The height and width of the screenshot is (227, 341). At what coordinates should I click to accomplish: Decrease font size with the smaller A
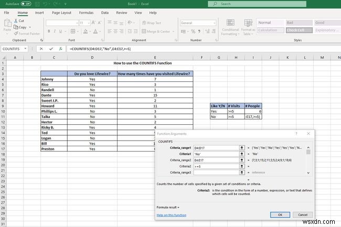[99, 23]
